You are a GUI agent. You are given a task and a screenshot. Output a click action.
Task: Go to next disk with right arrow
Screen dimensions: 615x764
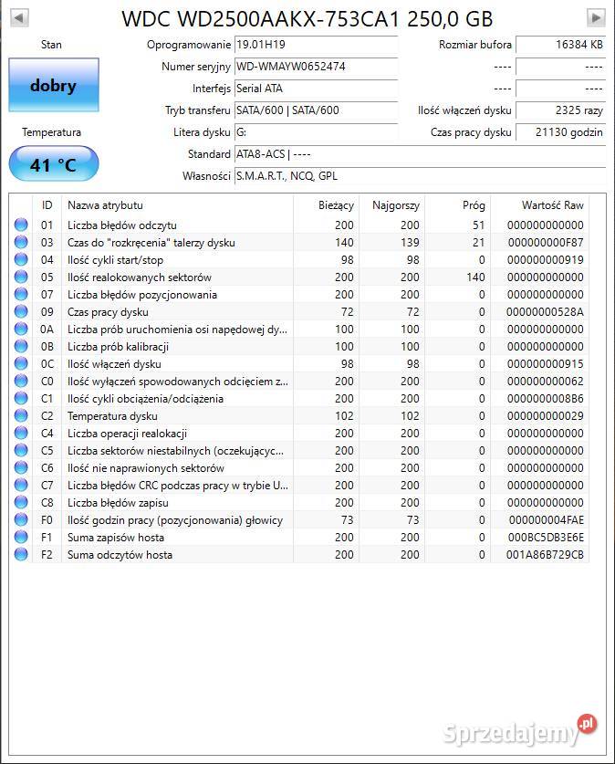pyautogui.click(x=596, y=18)
